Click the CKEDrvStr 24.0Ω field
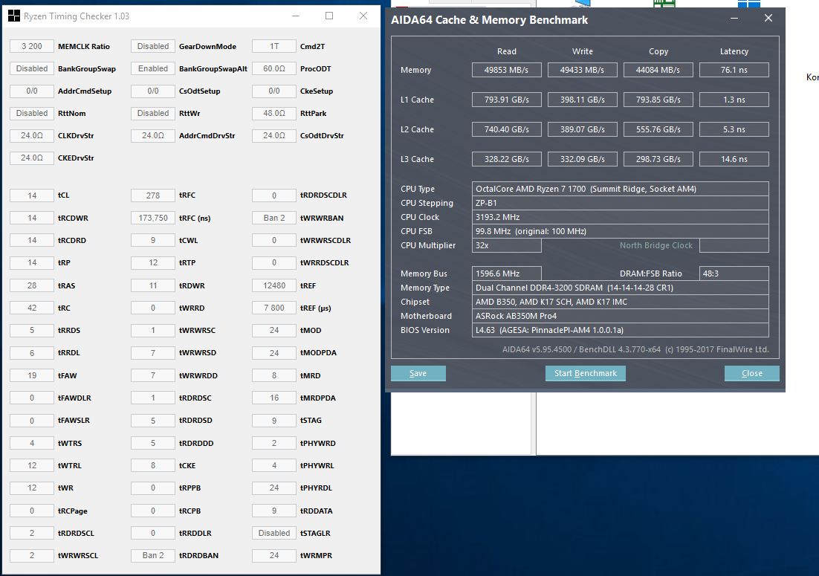The width and height of the screenshot is (819, 576). click(x=32, y=158)
